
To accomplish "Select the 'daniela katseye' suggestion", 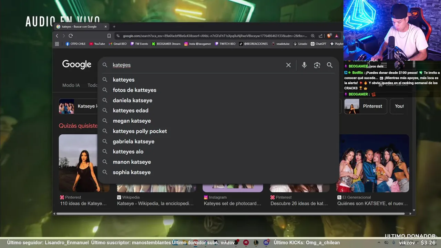I will [x=218, y=100].
